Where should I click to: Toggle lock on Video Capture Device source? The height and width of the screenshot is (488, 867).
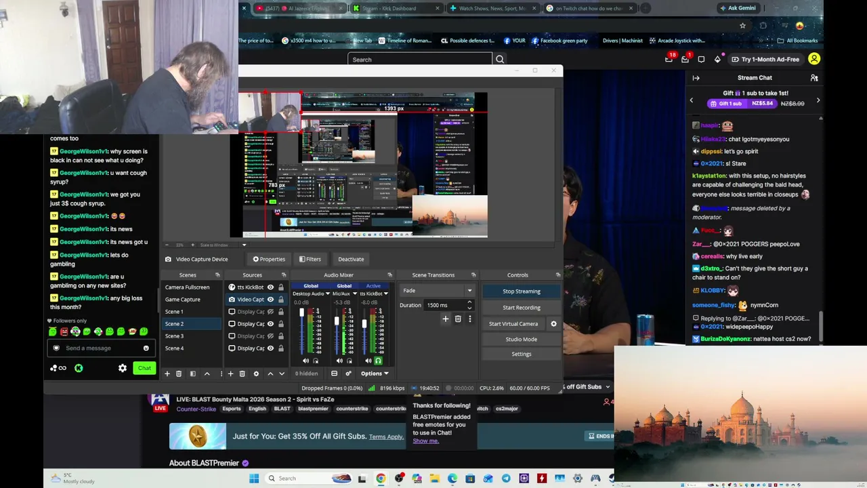pos(281,300)
